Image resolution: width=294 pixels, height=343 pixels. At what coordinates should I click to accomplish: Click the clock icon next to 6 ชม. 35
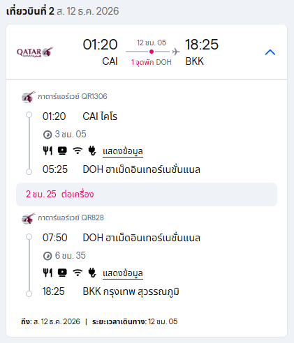[x=47, y=256]
